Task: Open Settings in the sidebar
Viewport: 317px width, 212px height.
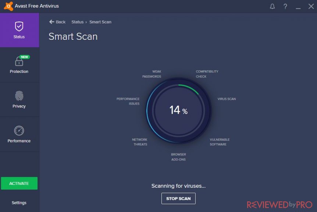Action: point(19,203)
